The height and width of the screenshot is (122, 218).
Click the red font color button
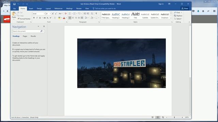pos(64,18)
